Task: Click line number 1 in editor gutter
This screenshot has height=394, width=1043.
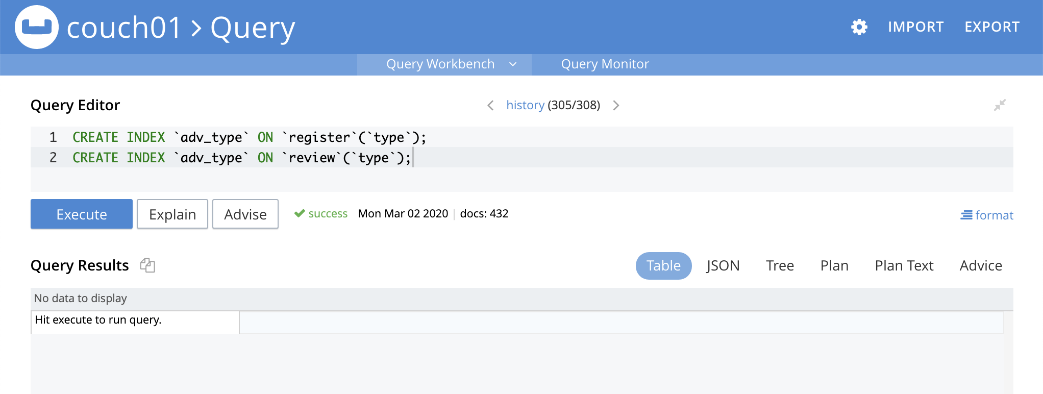Action: point(53,137)
